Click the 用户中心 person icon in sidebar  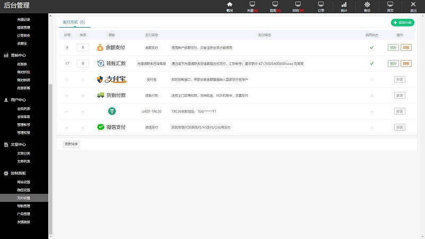point(6,100)
